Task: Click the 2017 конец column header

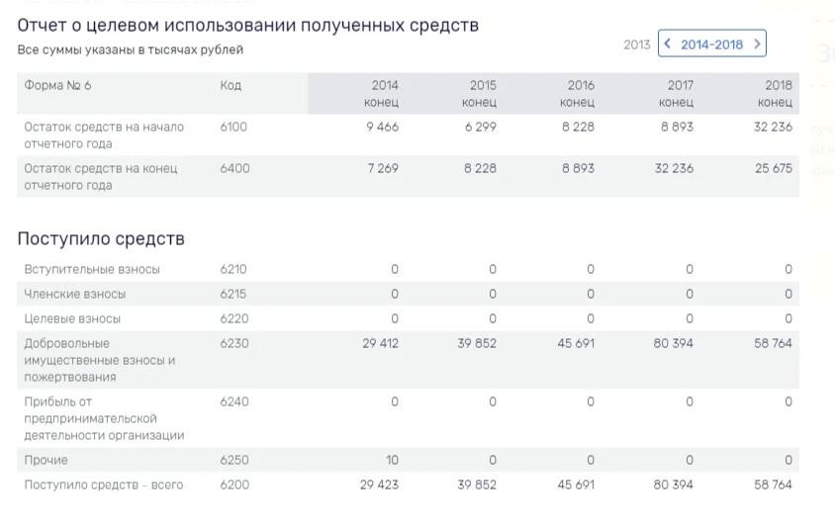Action: pos(678,94)
